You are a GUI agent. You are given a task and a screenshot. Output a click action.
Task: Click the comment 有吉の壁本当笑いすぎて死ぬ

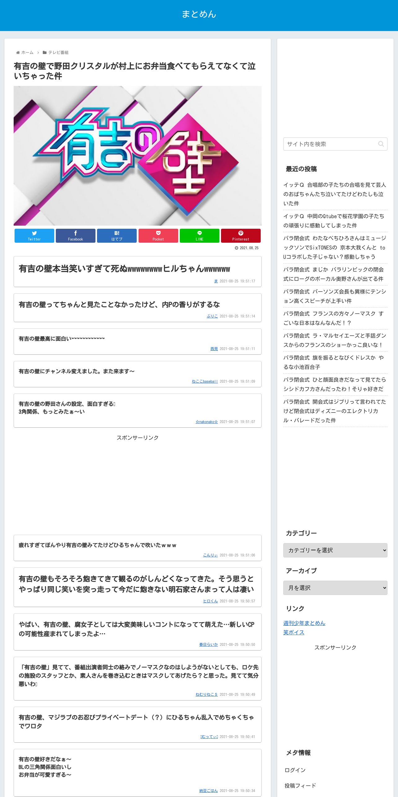coord(124,268)
